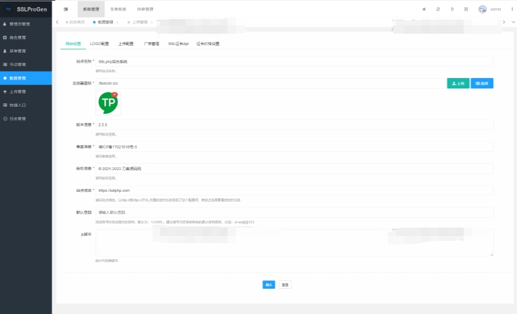
Task: Open 快捷入口 in the sidebar
Action: click(x=26, y=105)
